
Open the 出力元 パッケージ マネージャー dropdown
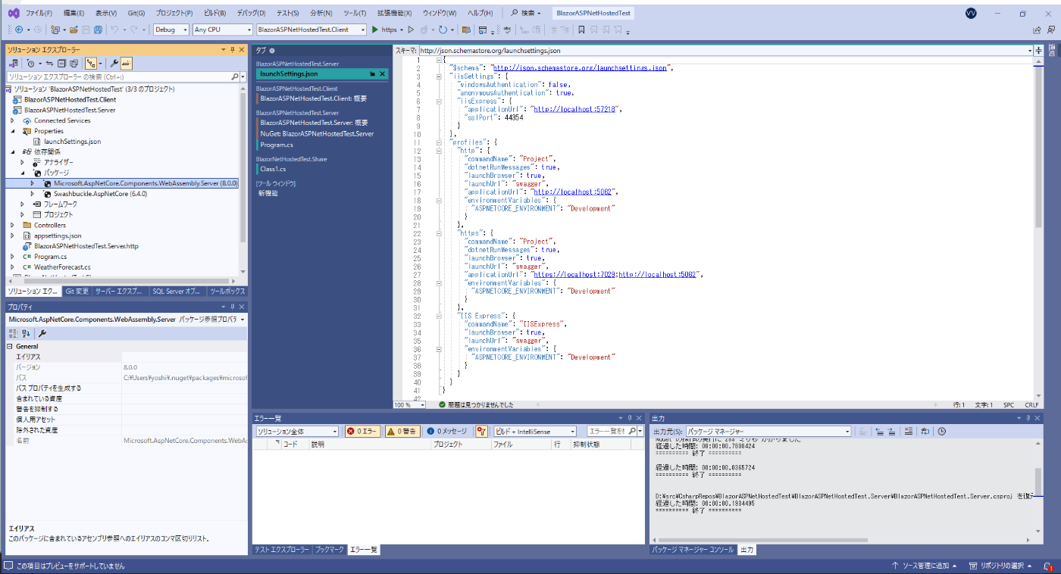[x=768, y=431]
